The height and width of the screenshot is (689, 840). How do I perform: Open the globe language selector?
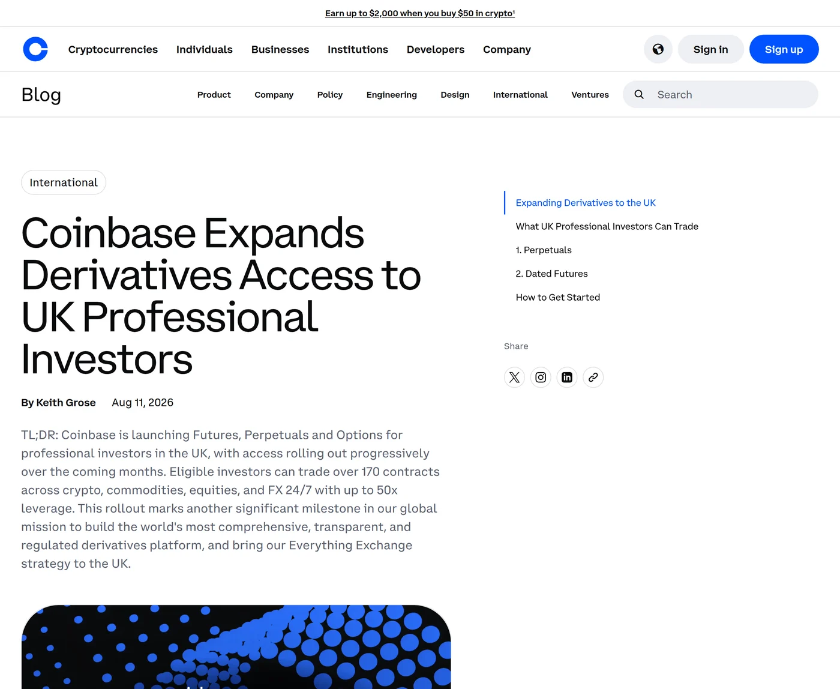point(658,49)
